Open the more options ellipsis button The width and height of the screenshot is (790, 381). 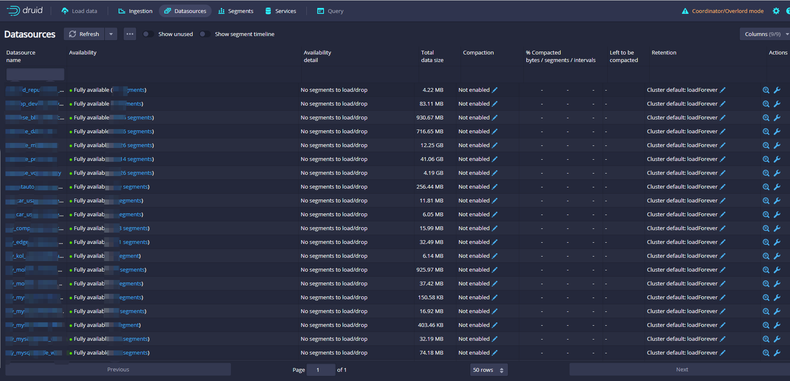tap(130, 34)
